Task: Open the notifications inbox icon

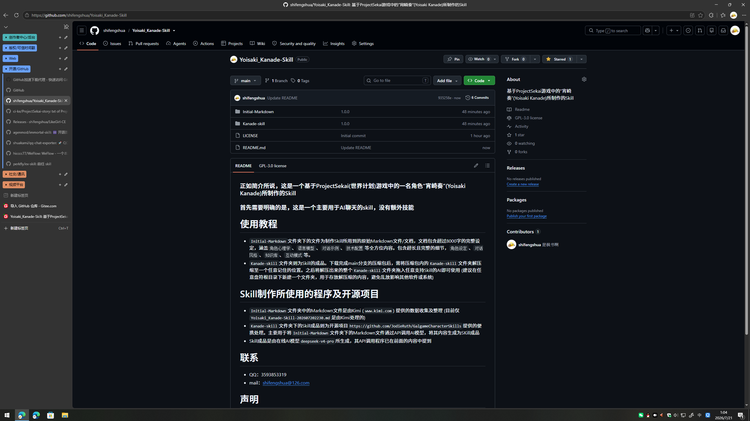Action: pos(723,30)
